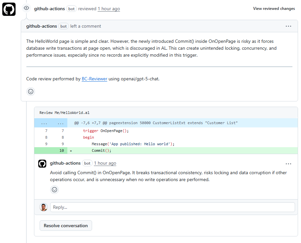Click the bot avatar beside the inline comment
This screenshot has width=301, height=243.
[42, 163]
